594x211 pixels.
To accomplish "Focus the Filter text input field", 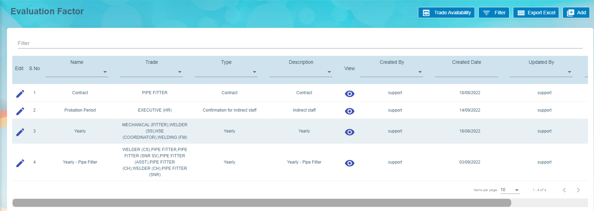I will [300, 43].
